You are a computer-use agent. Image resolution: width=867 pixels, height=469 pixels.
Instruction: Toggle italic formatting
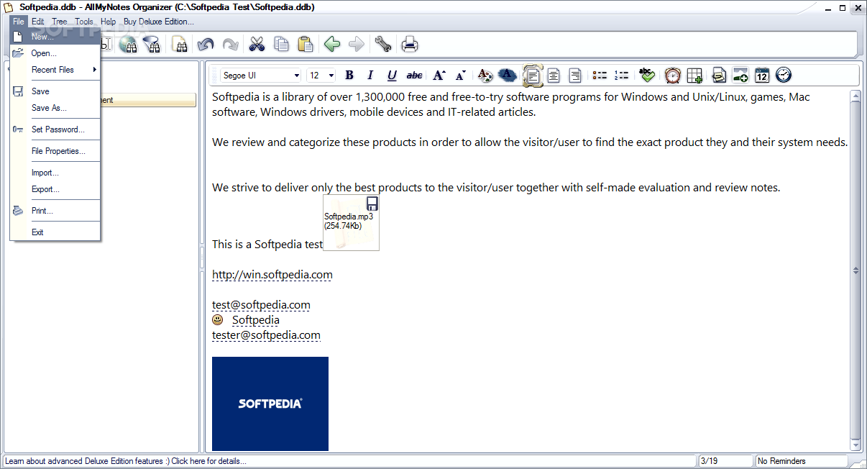(371, 75)
